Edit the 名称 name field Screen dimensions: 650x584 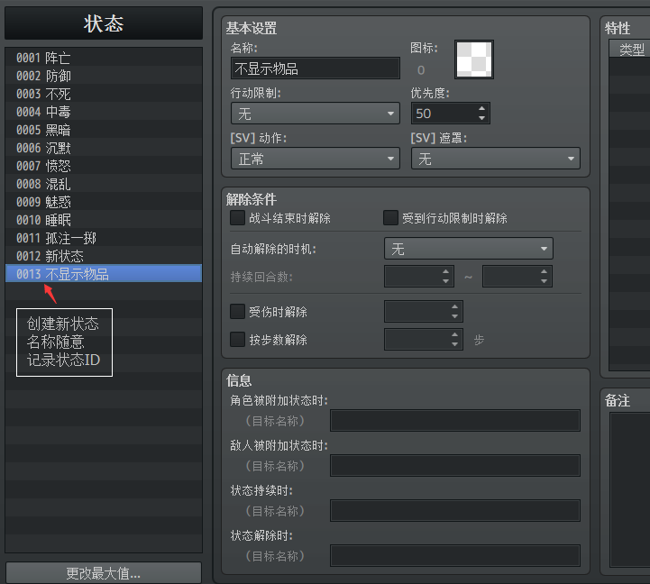[316, 68]
